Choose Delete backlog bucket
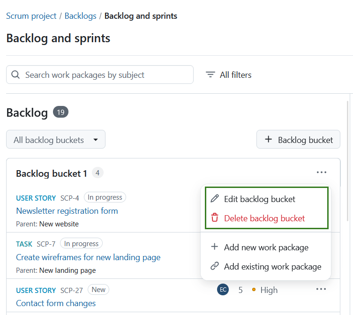This screenshot has width=353, height=315. (267, 218)
